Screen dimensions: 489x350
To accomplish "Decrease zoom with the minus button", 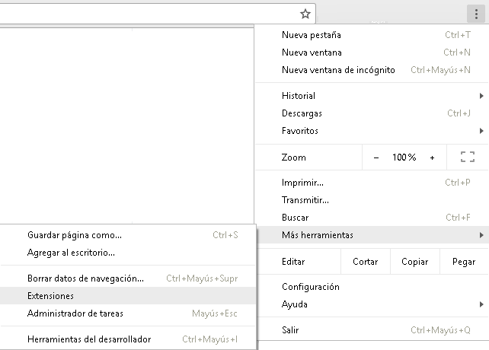I will click(376, 157).
